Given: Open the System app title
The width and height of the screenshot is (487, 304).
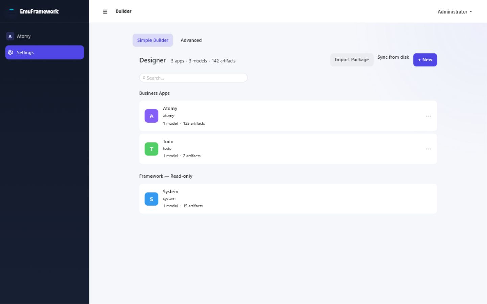Looking at the screenshot, I should coord(170,192).
